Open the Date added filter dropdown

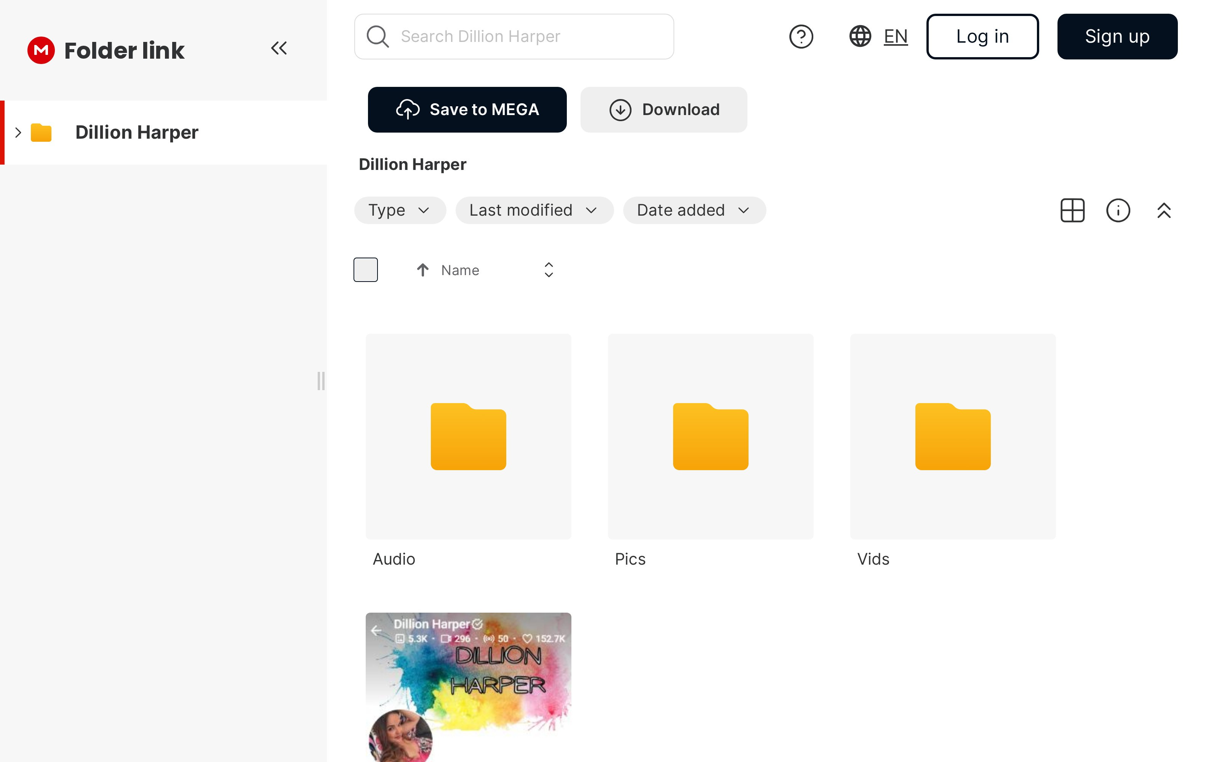click(x=694, y=210)
